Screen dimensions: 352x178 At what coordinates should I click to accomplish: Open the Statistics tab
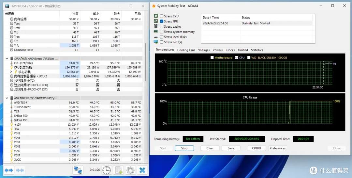(x=257, y=50)
